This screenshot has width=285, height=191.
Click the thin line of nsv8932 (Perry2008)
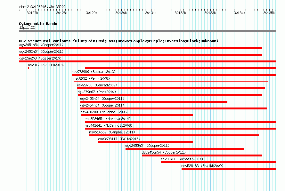(x=171, y=82)
